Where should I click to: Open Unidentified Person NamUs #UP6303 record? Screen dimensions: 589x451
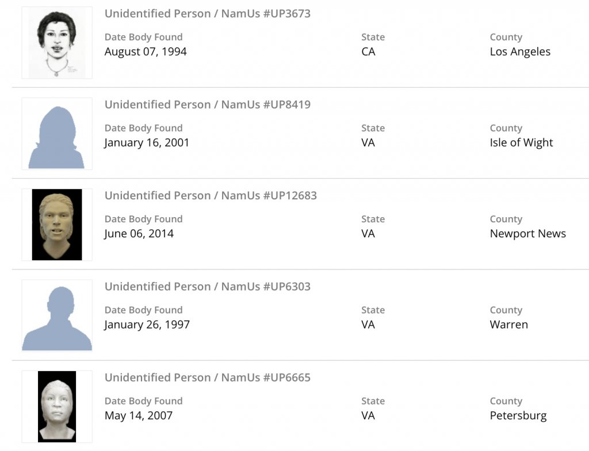[207, 286]
